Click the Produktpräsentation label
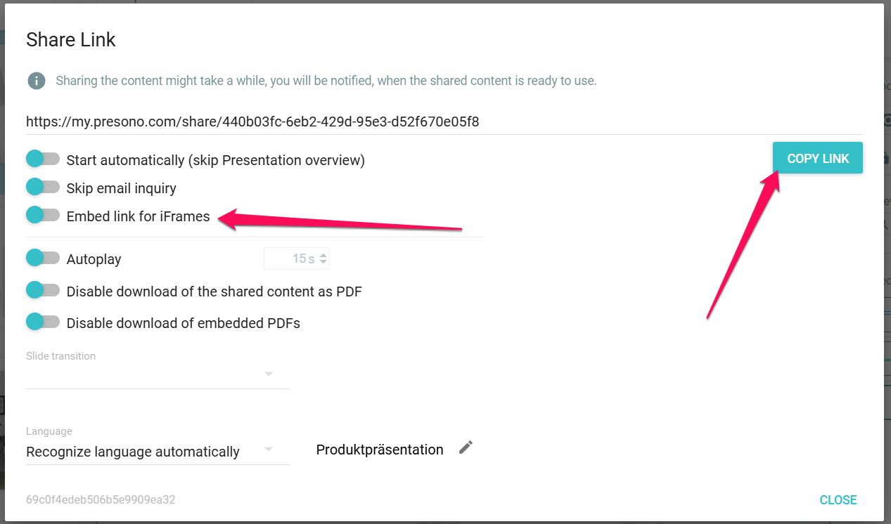The width and height of the screenshot is (891, 524). [380, 450]
